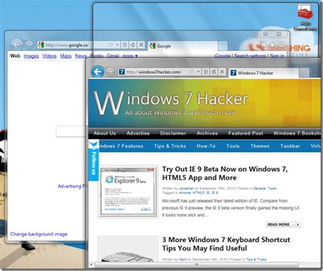
Task: Open News link on Google page
Action: [81, 56]
